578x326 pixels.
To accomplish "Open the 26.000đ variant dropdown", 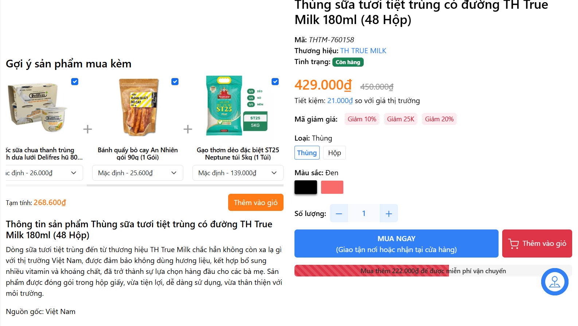I will pyautogui.click(x=44, y=173).
